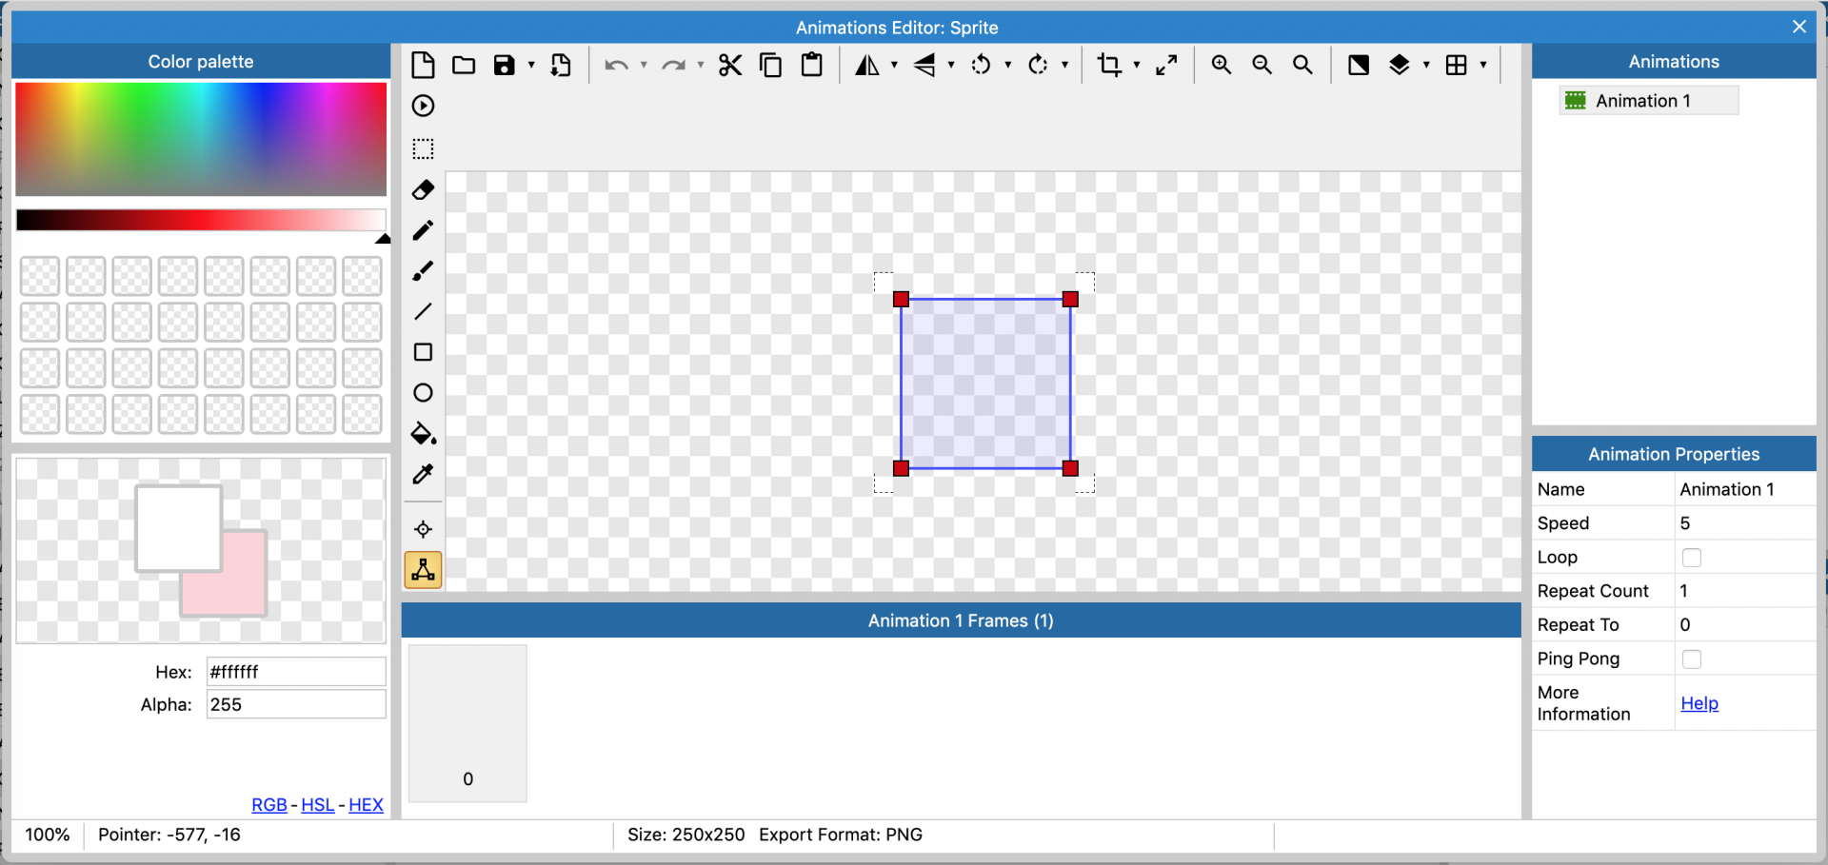
Task: Switch color mode to RGB
Action: click(269, 805)
